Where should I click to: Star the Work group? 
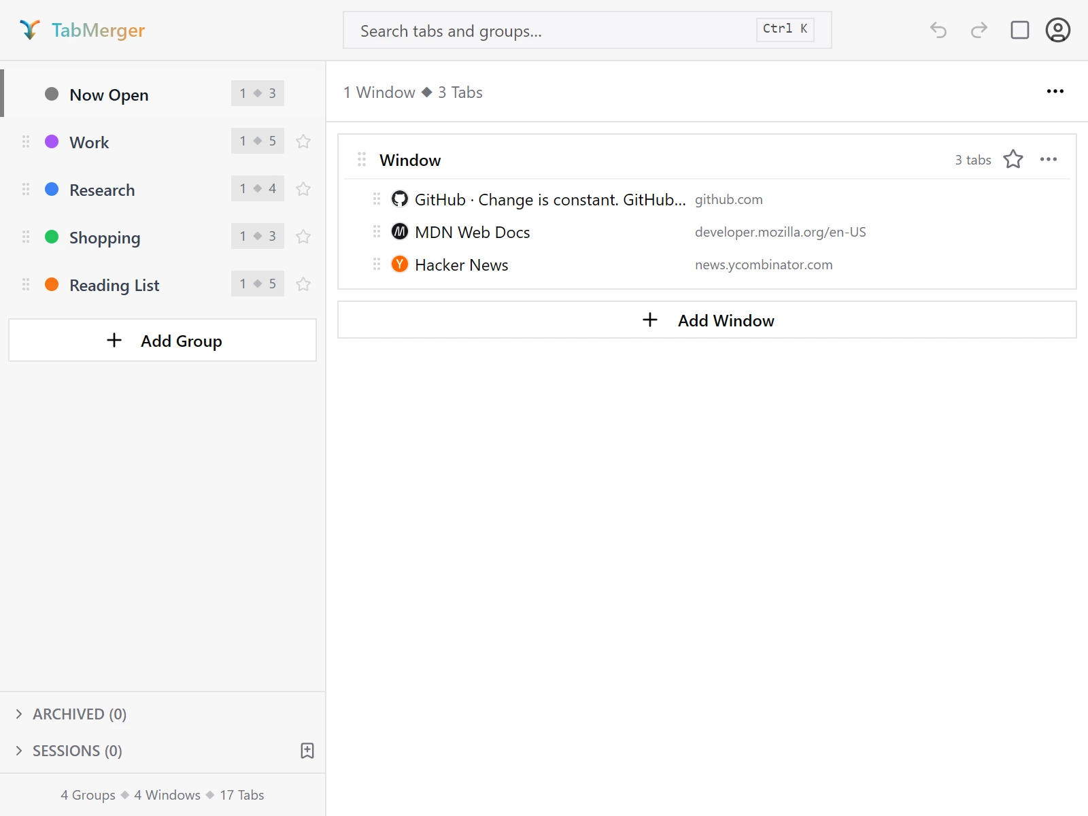(303, 141)
